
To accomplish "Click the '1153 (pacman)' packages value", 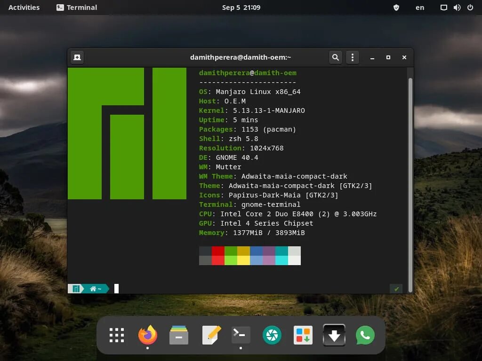I will tap(269, 129).
